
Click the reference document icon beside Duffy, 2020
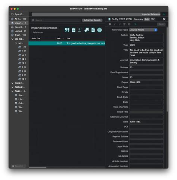click(x=109, y=19)
